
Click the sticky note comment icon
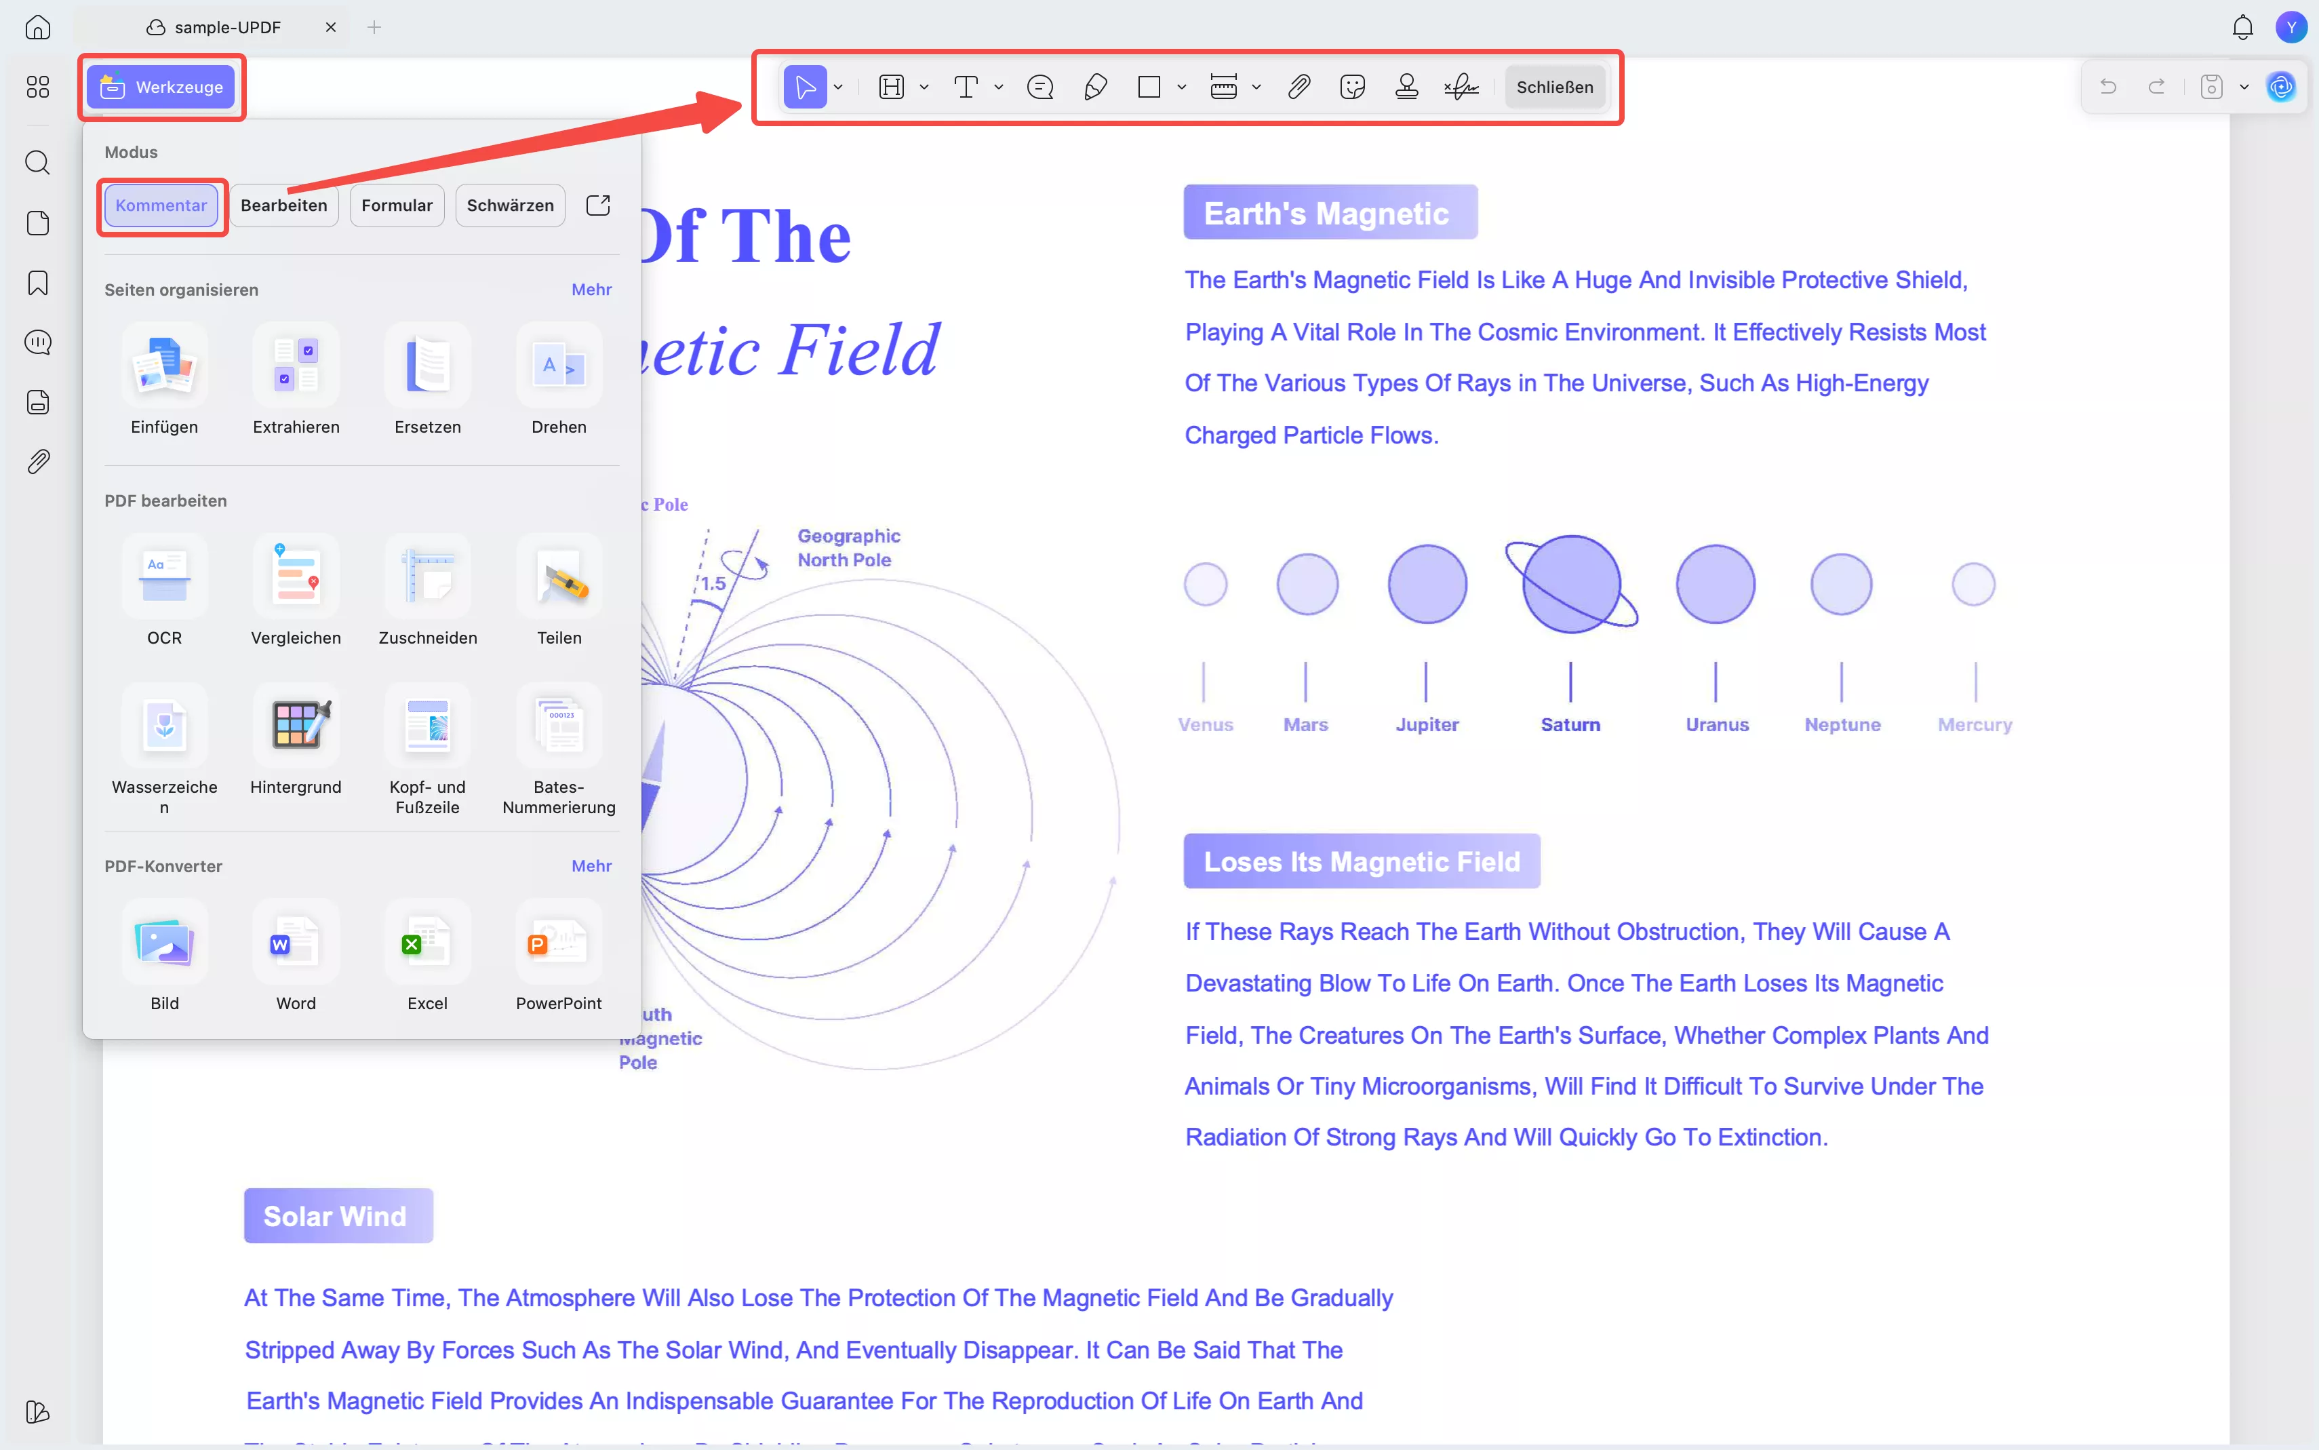(x=1039, y=87)
